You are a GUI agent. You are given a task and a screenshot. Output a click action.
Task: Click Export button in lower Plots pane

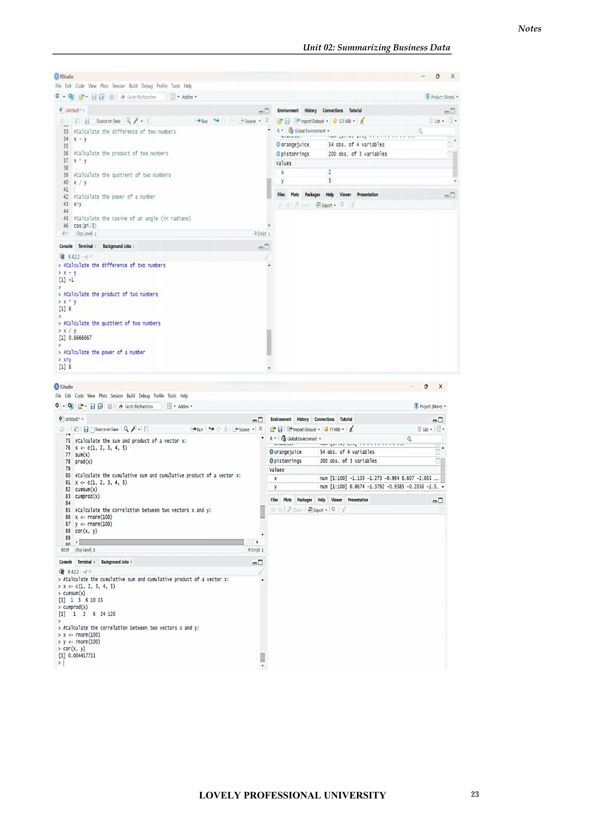318,510
